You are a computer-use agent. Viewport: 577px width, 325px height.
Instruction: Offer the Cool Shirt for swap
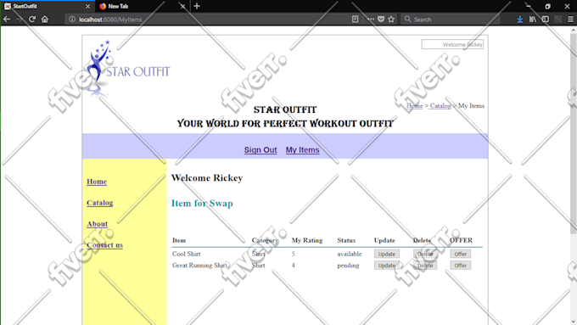coord(461,254)
